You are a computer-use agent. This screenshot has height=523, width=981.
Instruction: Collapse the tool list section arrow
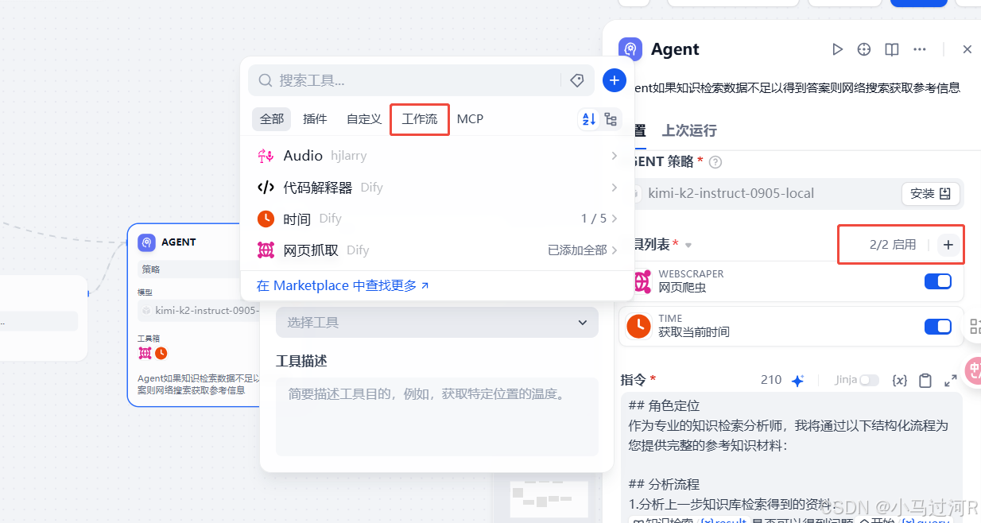pyautogui.click(x=689, y=245)
